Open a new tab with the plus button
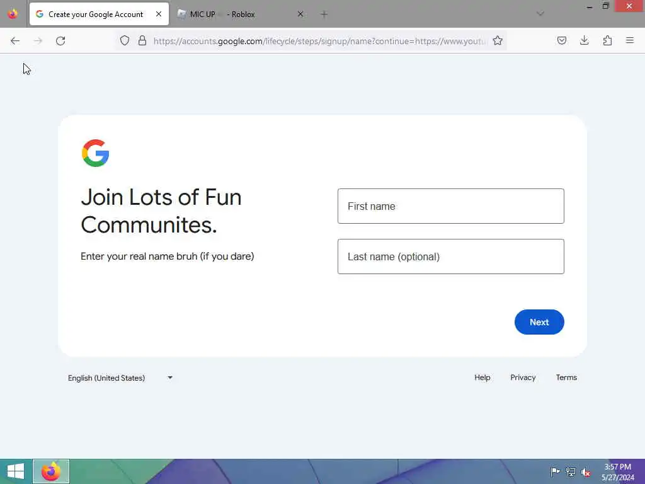645x484 pixels. 324,14
